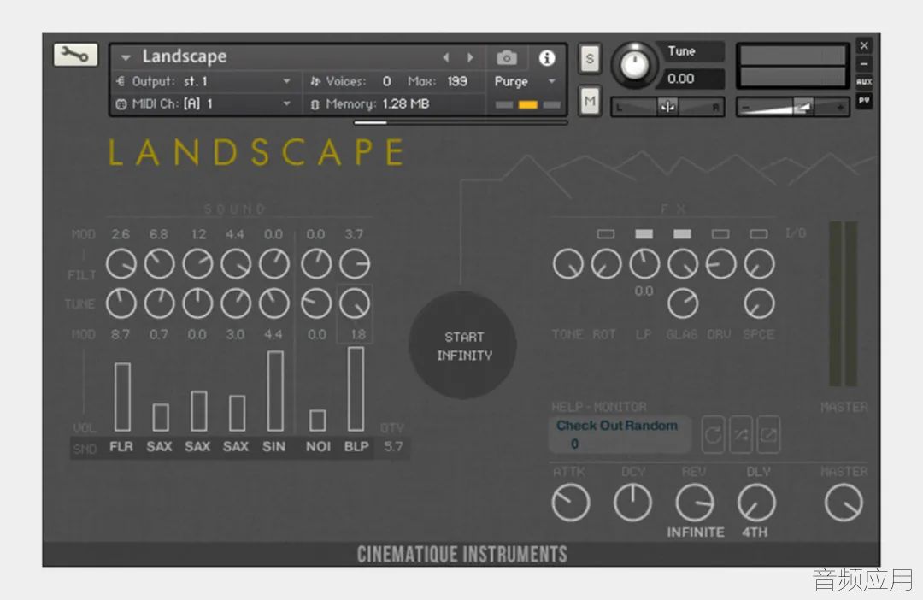This screenshot has height=600, width=923.
Task: Click the FLR tune knob
Action: point(121,303)
